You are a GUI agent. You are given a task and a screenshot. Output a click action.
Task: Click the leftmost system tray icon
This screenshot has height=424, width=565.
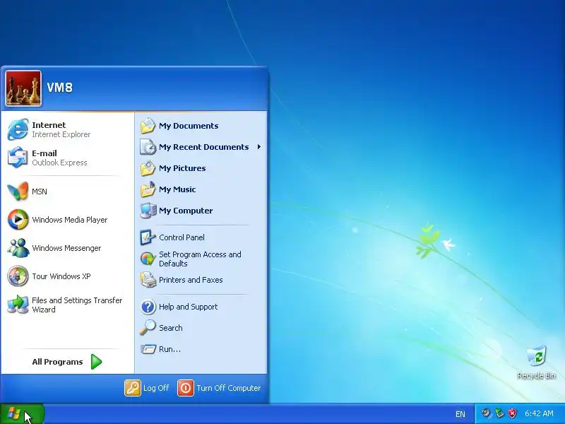pos(487,413)
